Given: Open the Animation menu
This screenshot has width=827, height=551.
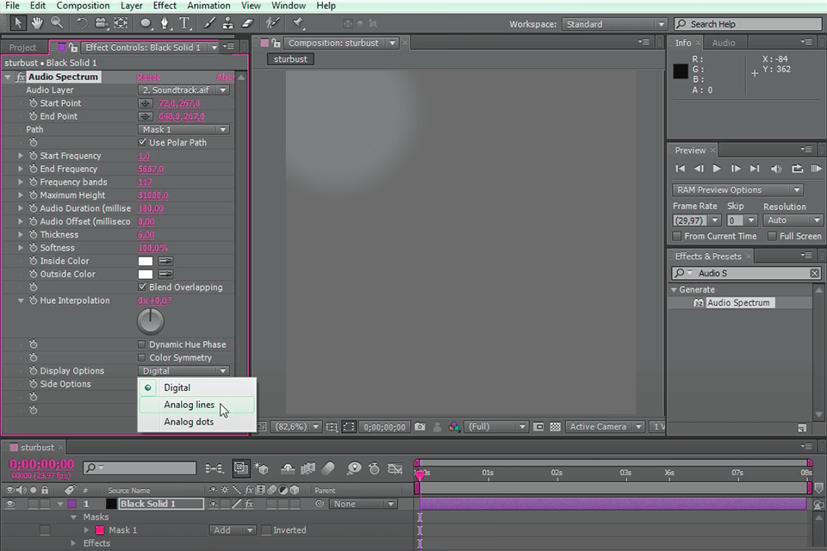Looking at the screenshot, I should [x=209, y=5].
